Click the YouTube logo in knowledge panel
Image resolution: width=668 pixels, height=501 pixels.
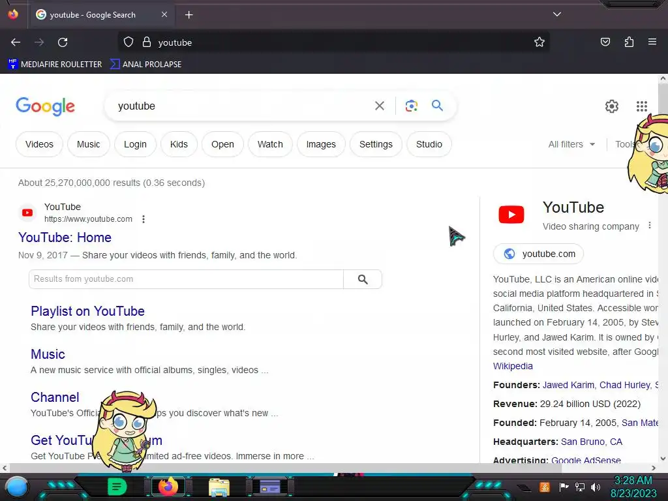pos(511,214)
